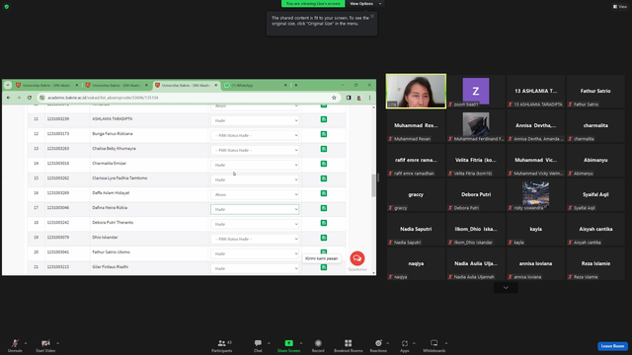632x355 pixels.
Task: Open status dropdown for Dafina Meira Rizkia
Action: (255, 209)
